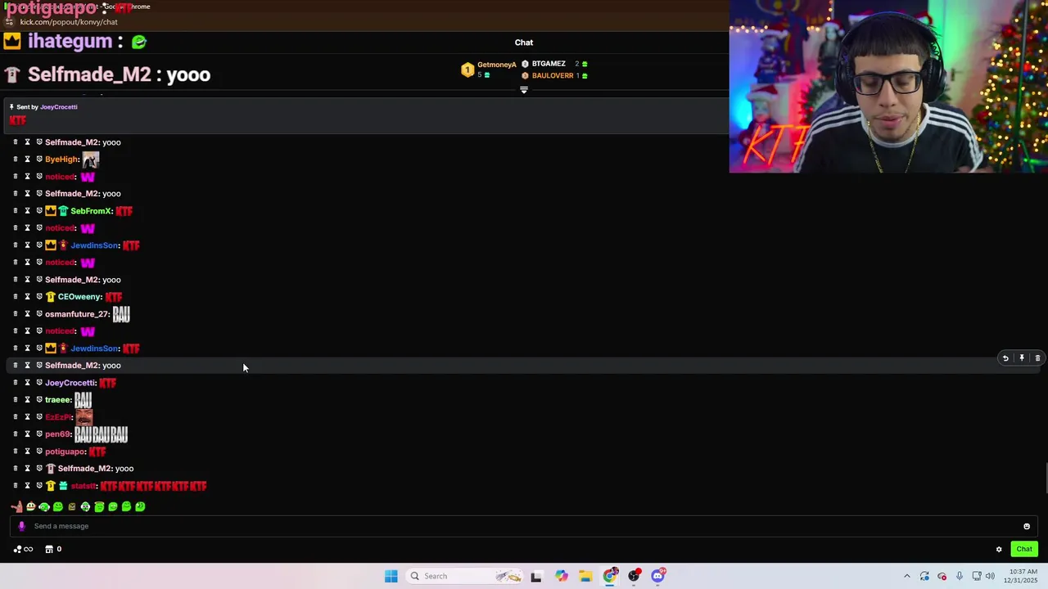Screen dimensions: 1048x589
Task: Open File Explorer from the taskbar
Action: (x=585, y=576)
